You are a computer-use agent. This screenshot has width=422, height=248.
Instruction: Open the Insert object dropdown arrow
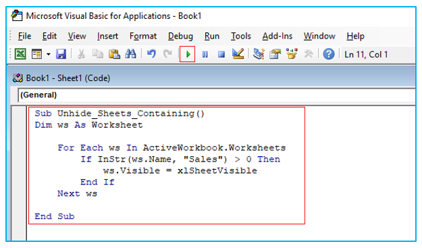point(49,54)
